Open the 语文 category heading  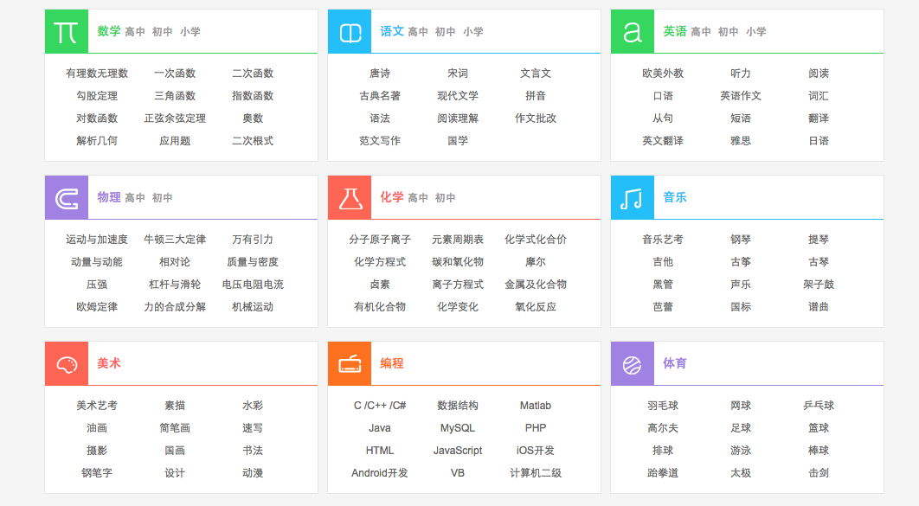(392, 31)
